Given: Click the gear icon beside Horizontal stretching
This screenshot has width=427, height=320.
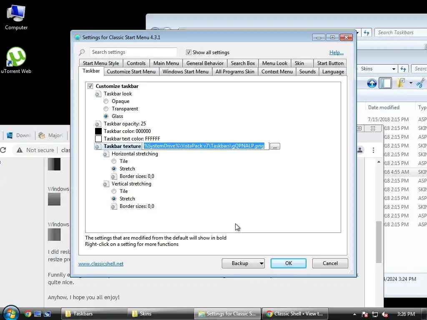Looking at the screenshot, I should [x=106, y=154].
